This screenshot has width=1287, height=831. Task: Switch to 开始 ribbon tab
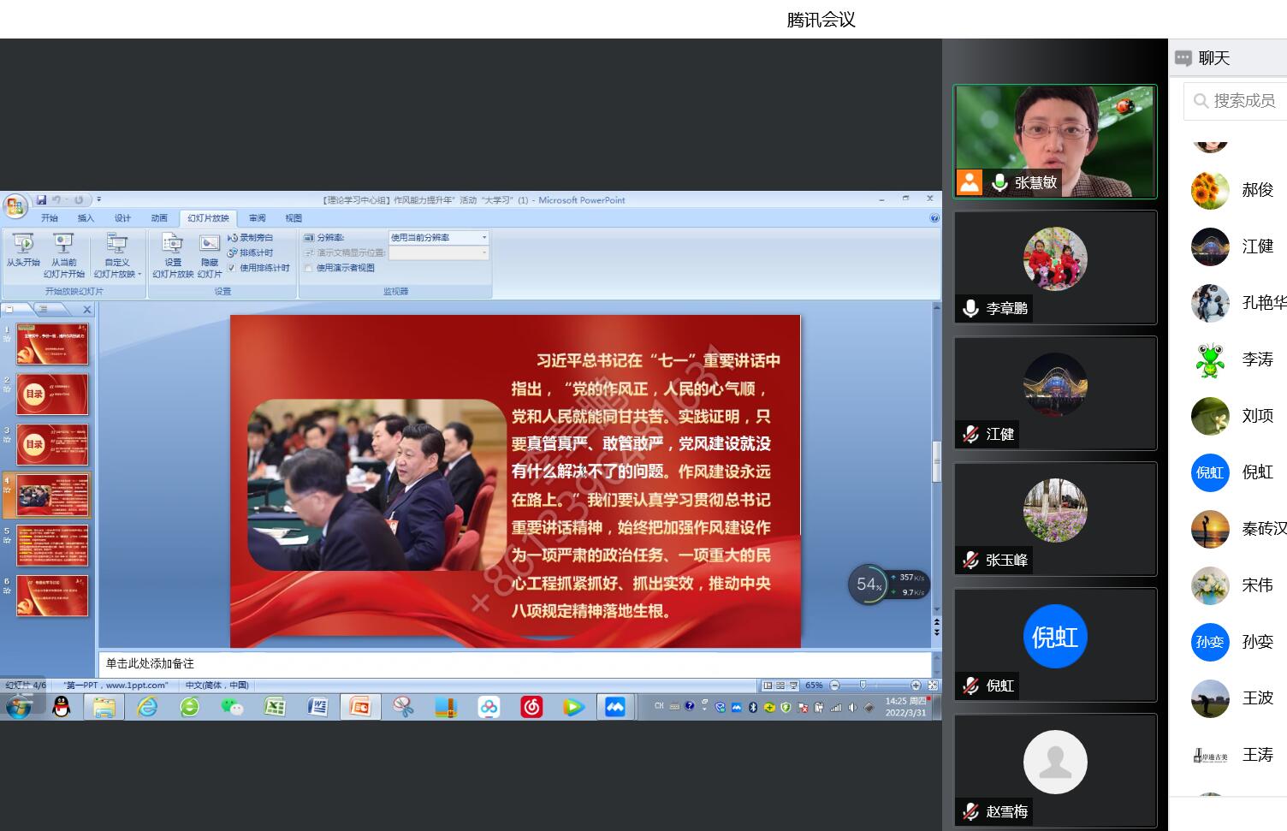50,218
